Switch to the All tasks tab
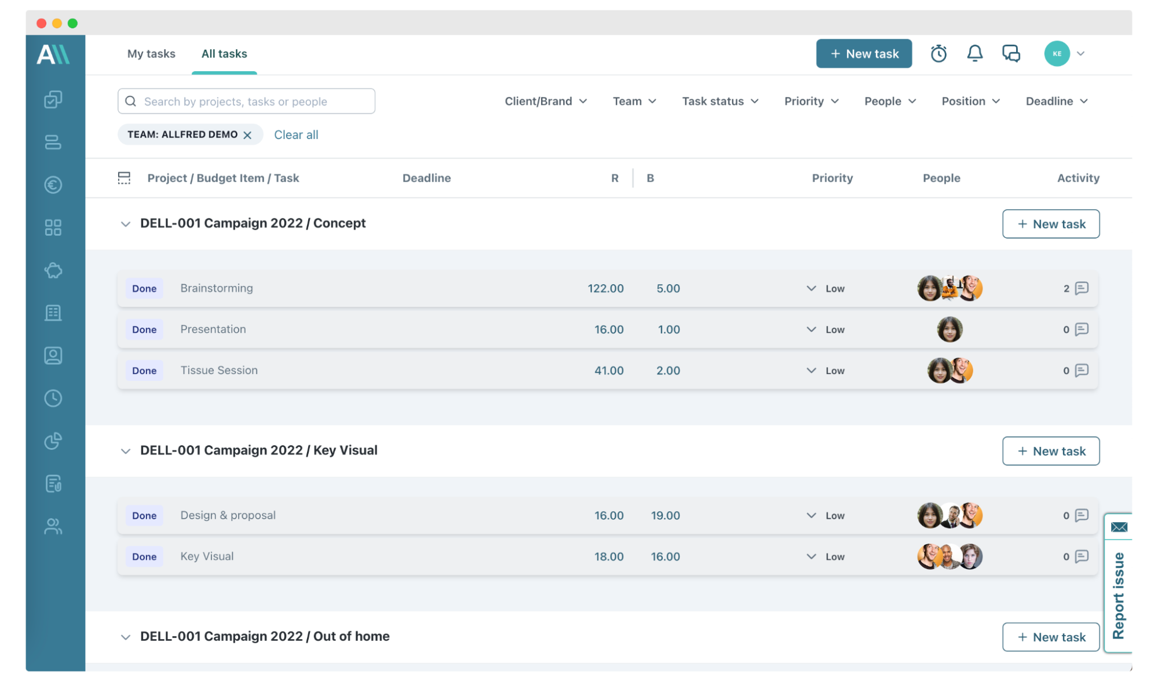The image size is (1158, 682). pyautogui.click(x=224, y=53)
